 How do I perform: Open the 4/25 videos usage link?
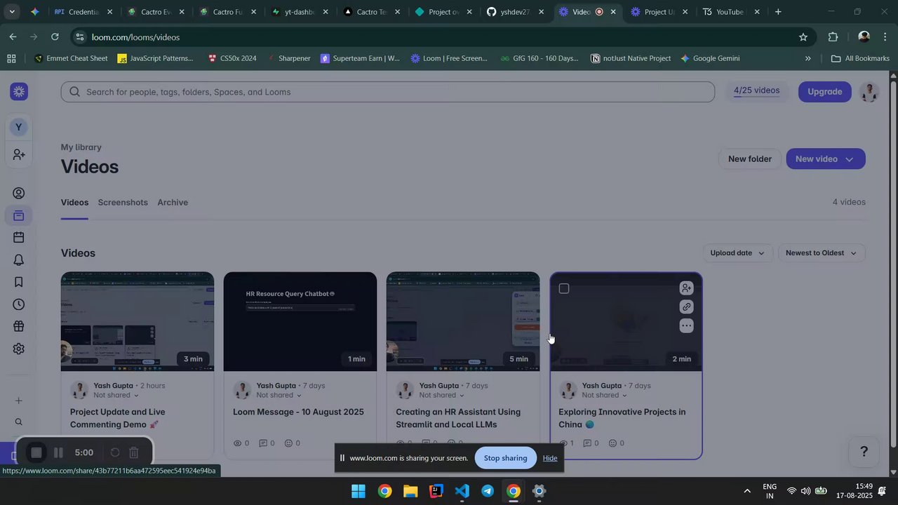756,91
